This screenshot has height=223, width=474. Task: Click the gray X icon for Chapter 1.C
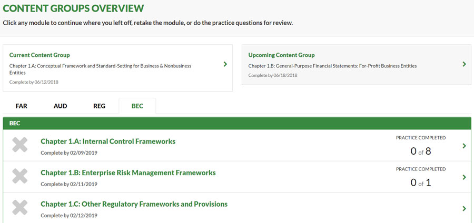(20, 207)
